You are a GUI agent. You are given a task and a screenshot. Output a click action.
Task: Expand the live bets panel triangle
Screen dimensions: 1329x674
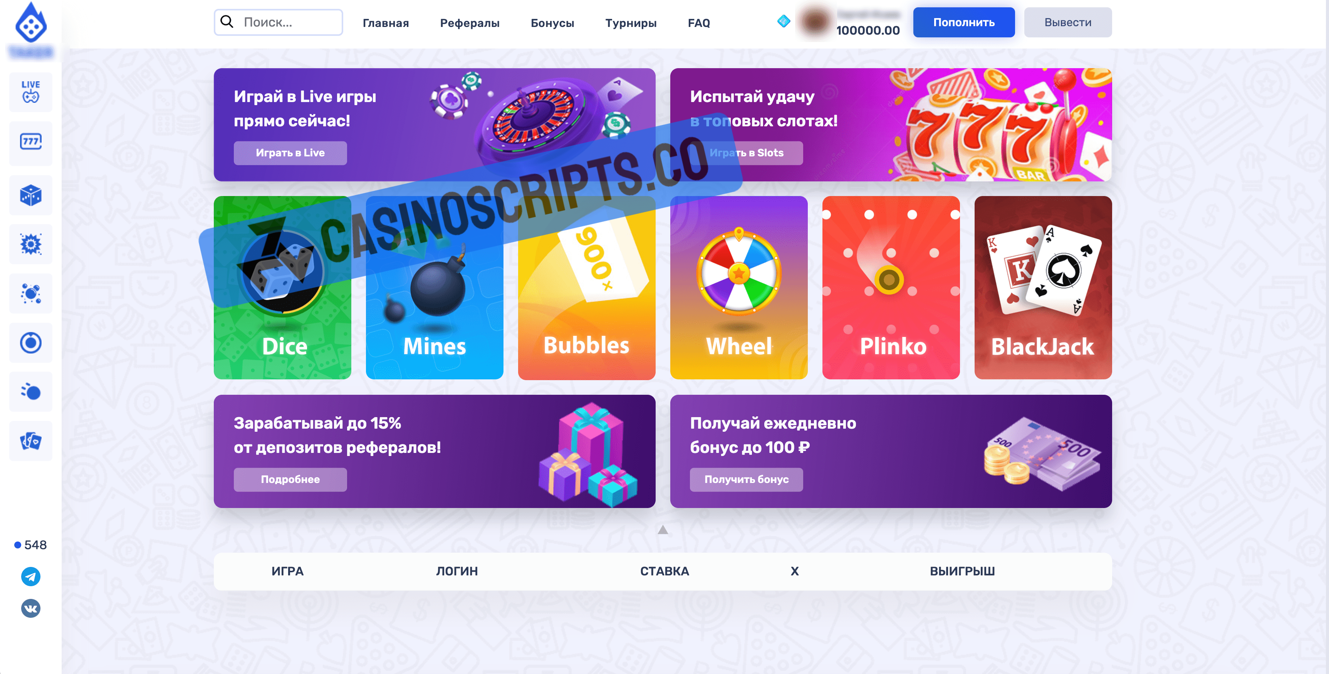point(663,530)
